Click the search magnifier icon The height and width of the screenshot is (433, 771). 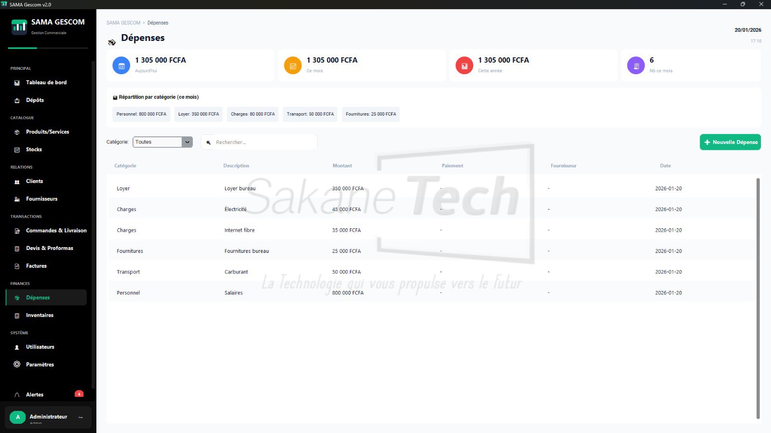coord(209,143)
